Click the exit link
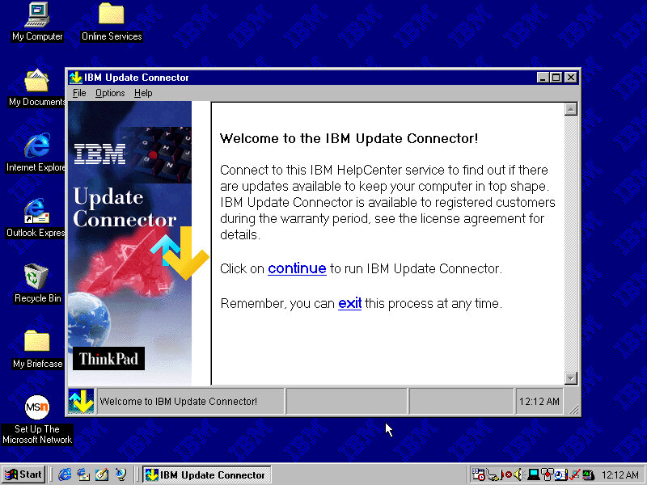 point(349,304)
